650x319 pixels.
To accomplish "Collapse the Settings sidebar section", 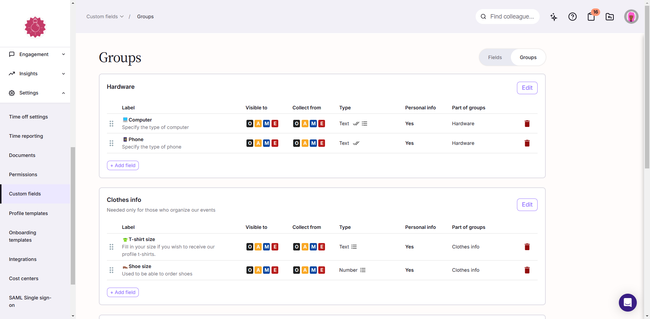I will tap(63, 93).
